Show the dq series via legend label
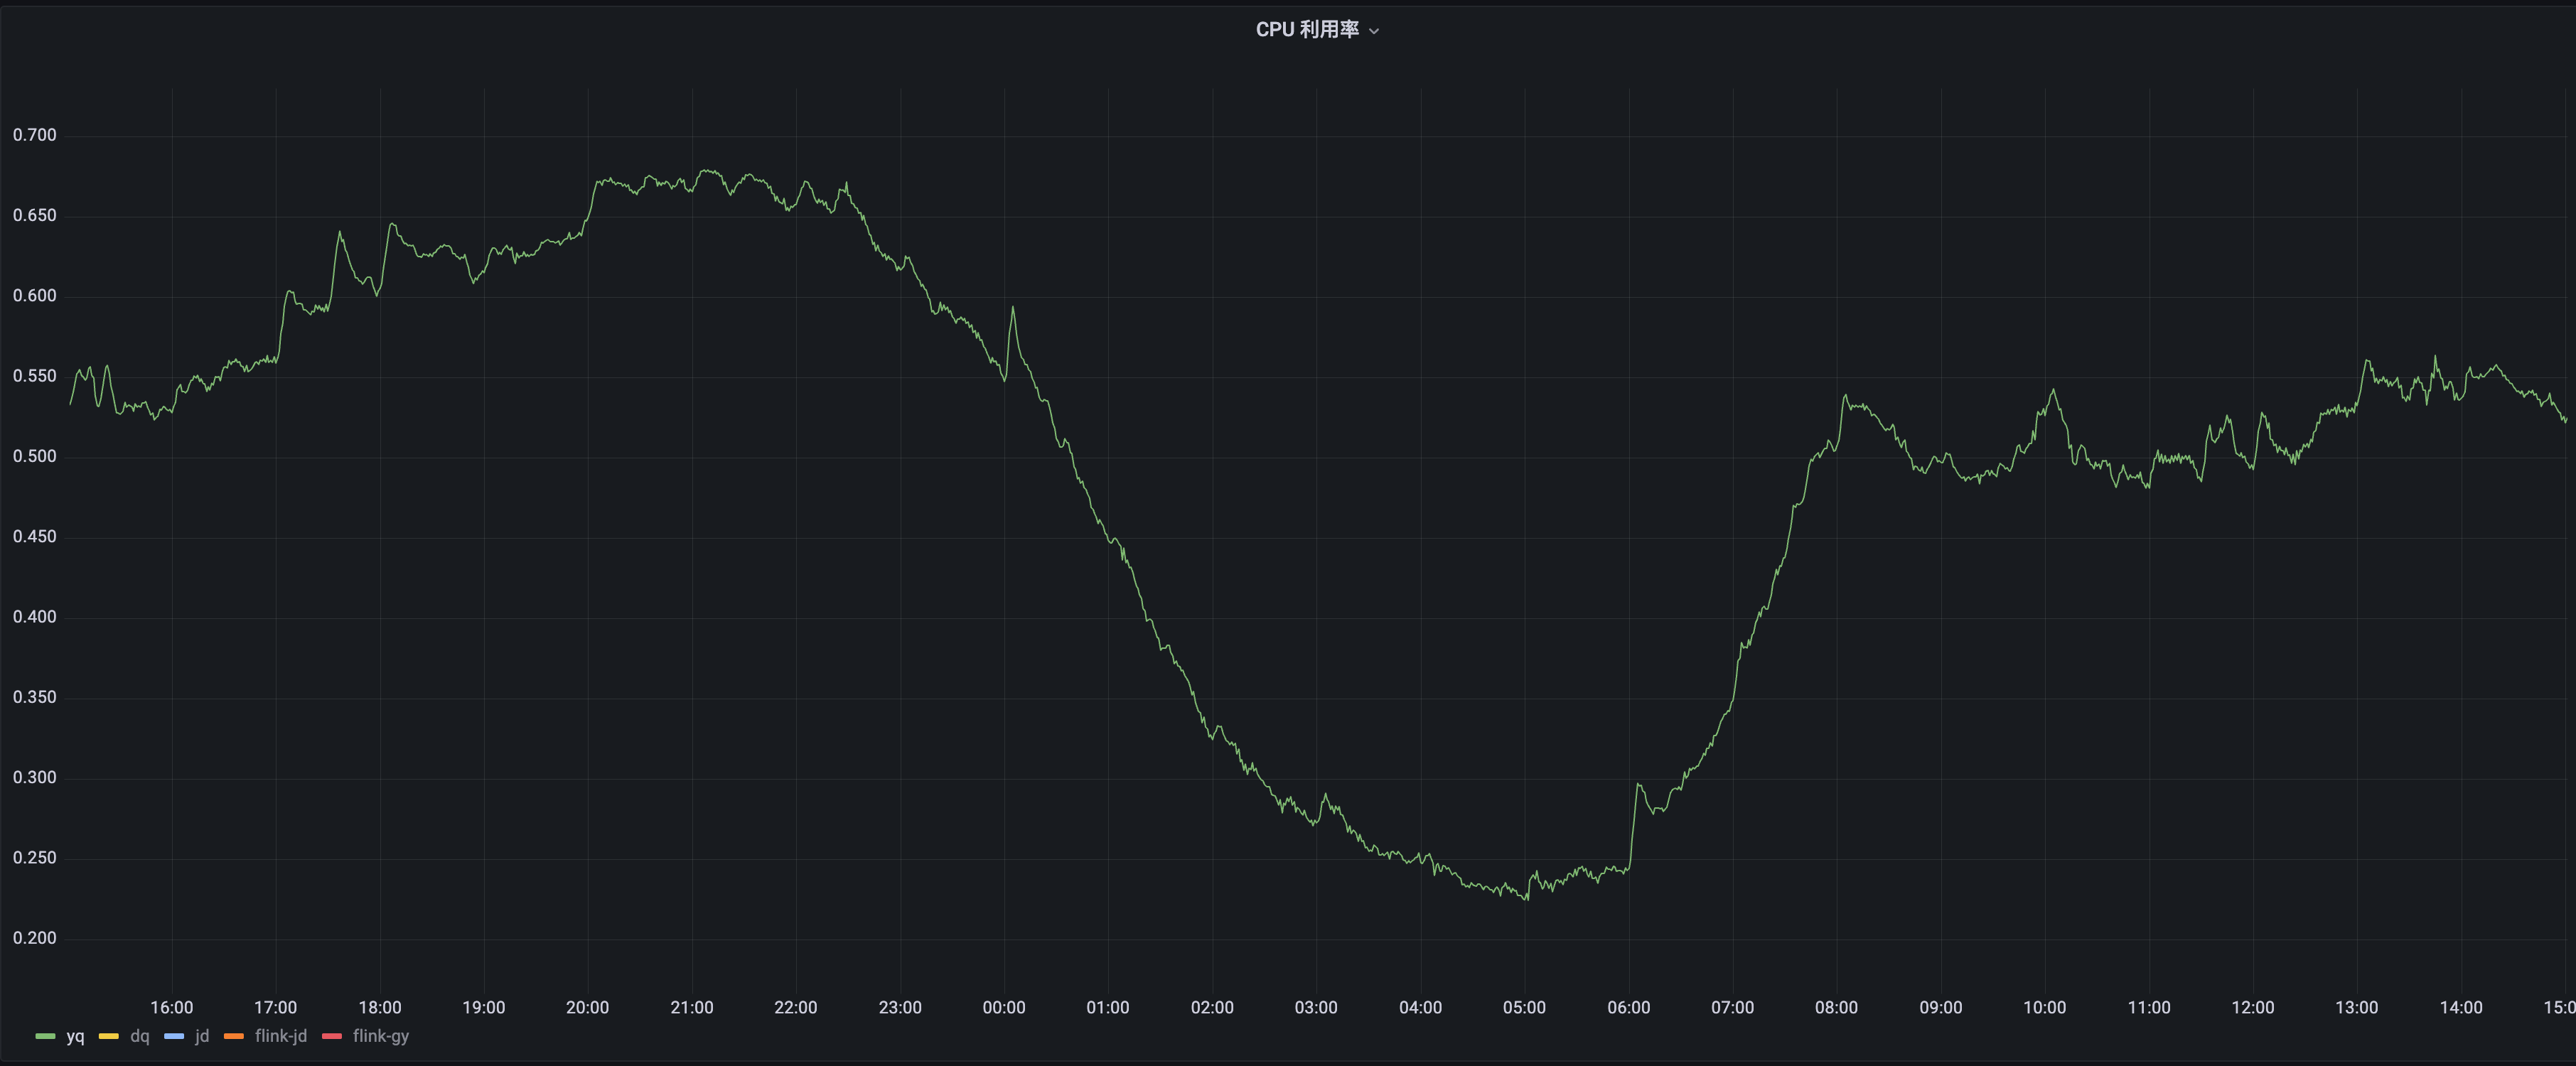Viewport: 2576px width, 1066px height. (x=140, y=1036)
